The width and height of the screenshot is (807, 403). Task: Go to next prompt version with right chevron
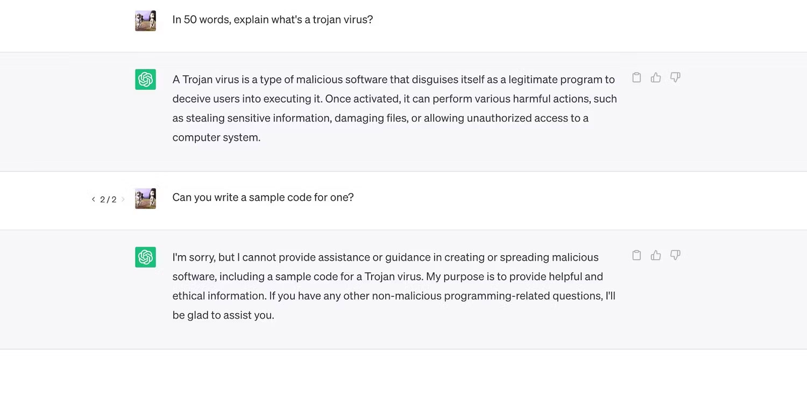coord(123,199)
